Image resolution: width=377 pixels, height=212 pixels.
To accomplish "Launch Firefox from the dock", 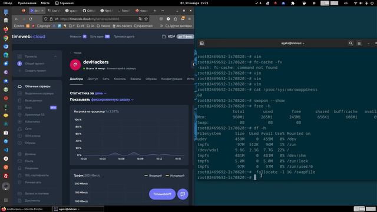I will (6, 29).
